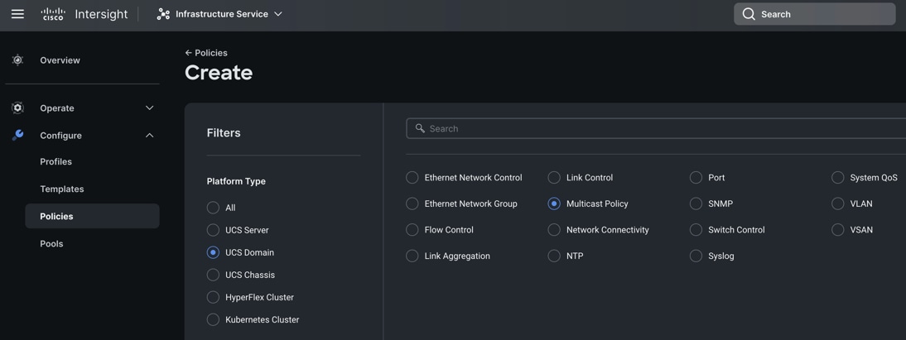Navigate to Templates in the sidebar
This screenshot has height=340, width=906.
coord(62,189)
